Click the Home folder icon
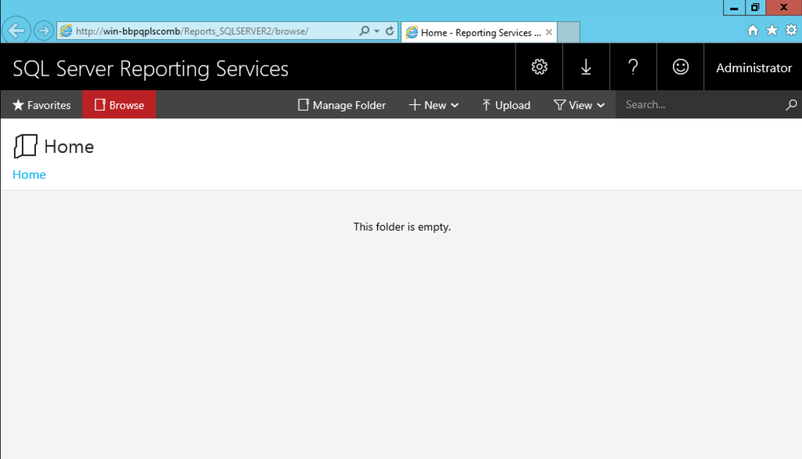802x459 pixels. tap(26, 146)
